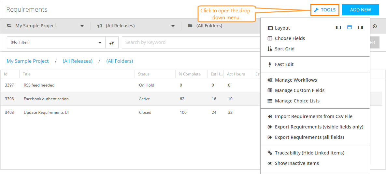Viewport: 386px width, 174px height.
Task: Select the top panel layout icon
Action: tap(350, 28)
